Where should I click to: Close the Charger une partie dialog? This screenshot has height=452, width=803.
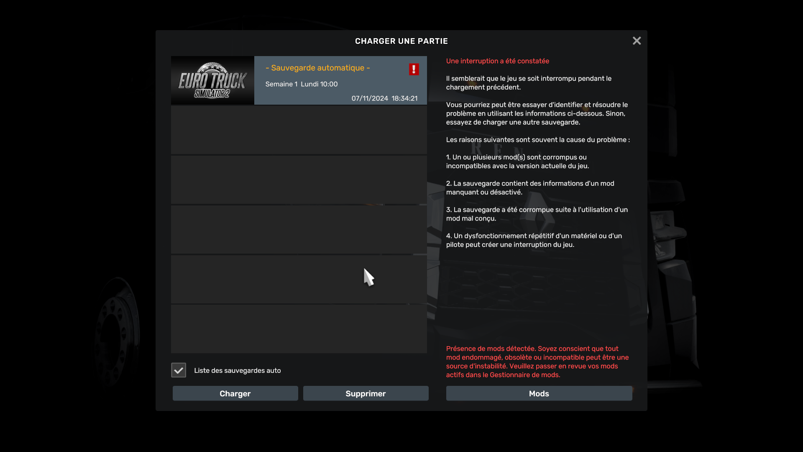click(637, 41)
